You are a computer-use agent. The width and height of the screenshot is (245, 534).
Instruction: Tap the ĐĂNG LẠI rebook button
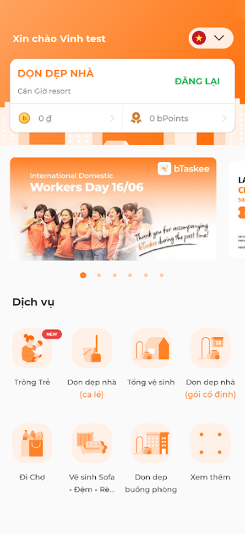click(x=197, y=81)
